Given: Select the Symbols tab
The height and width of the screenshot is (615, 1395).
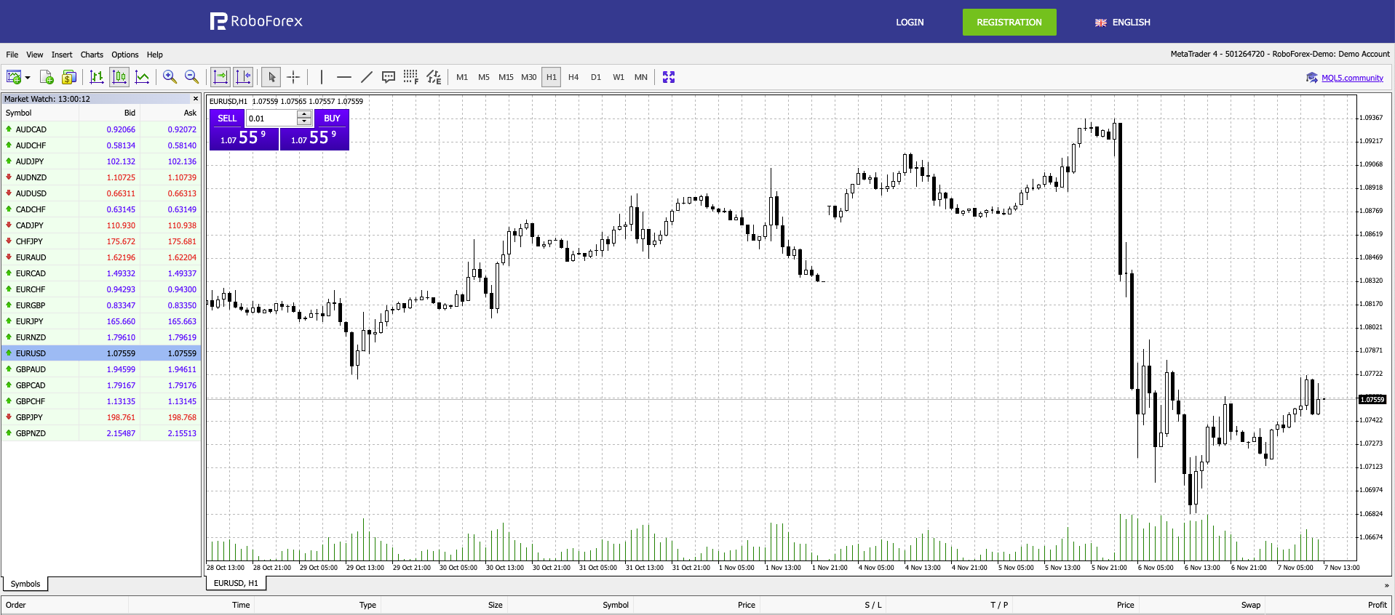Looking at the screenshot, I should click(25, 584).
